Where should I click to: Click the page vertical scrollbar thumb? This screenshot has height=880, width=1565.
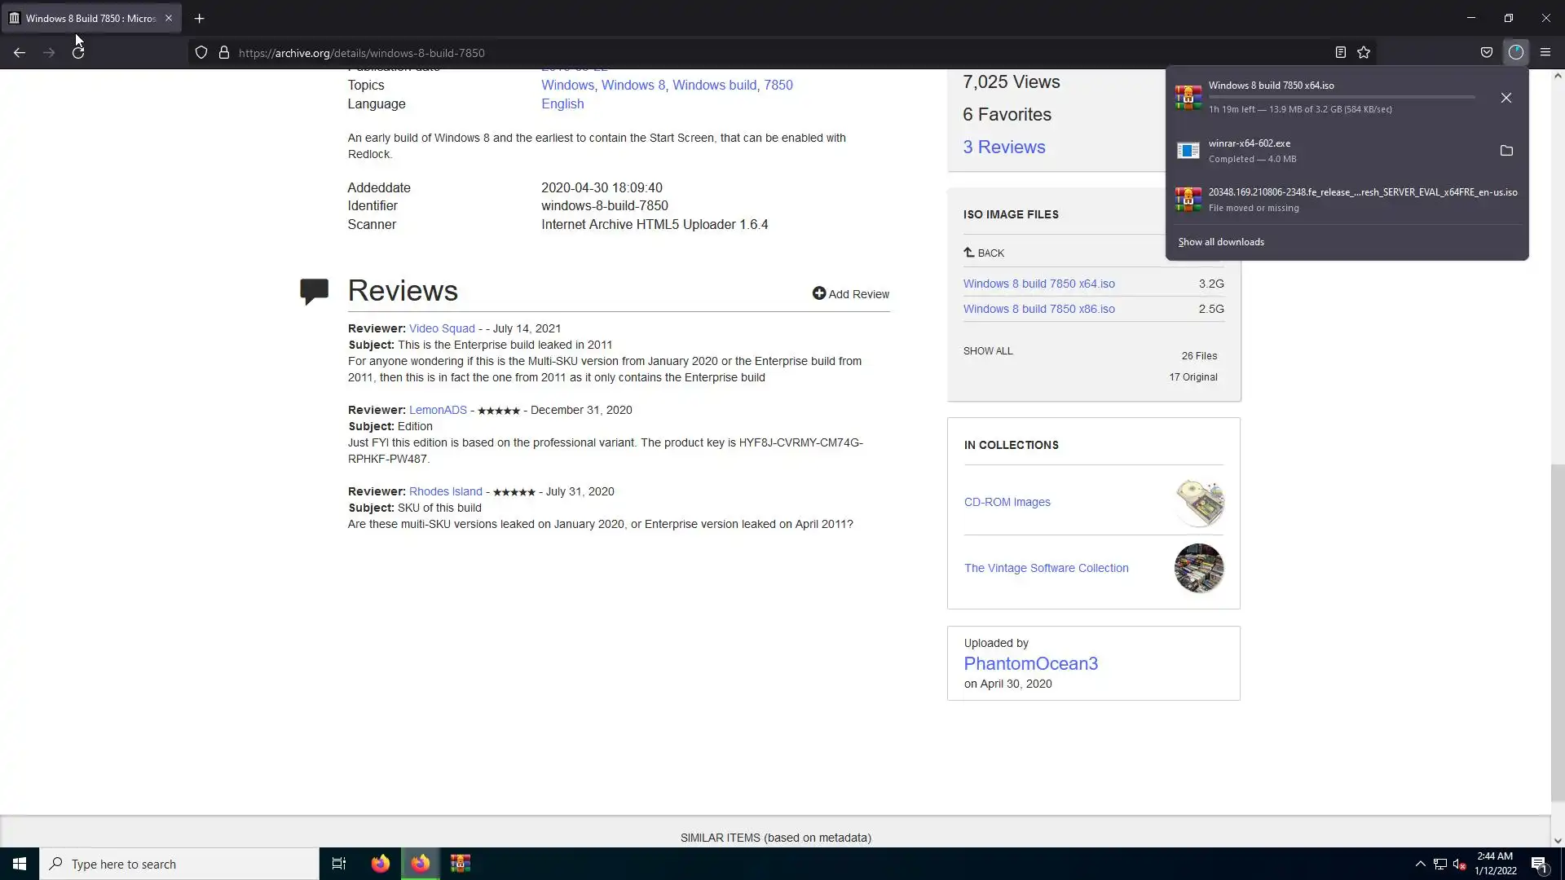[1557, 631]
